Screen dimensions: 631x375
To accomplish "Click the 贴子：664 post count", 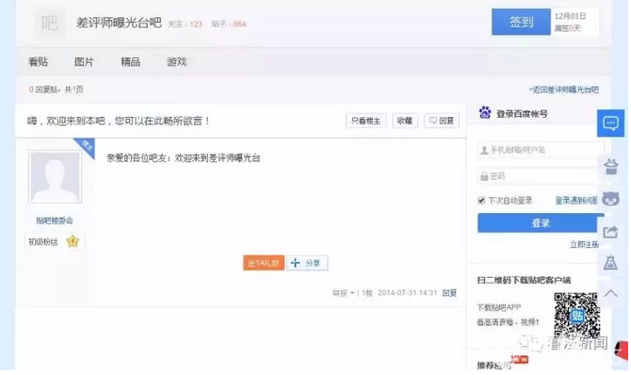I will coord(229,24).
